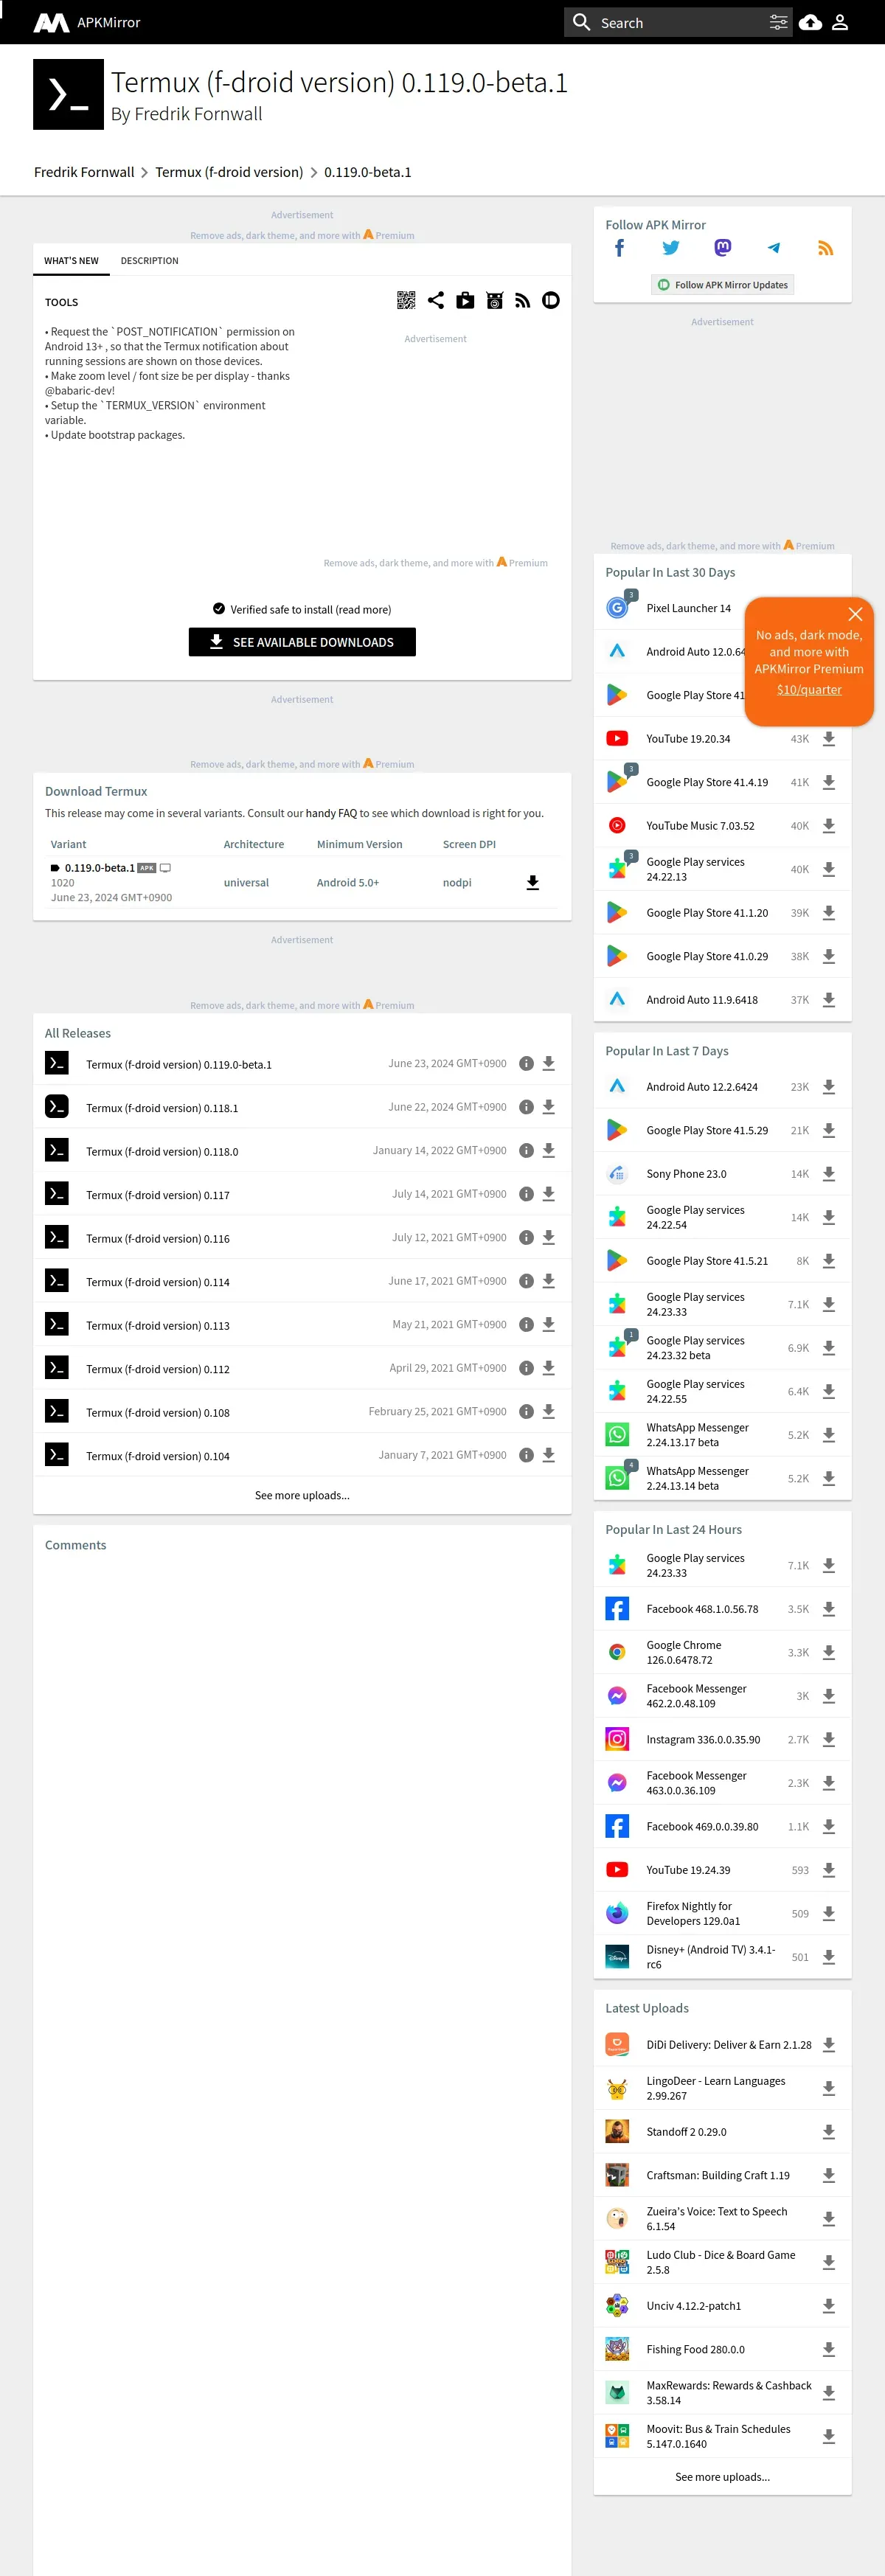The image size is (885, 2576).
Task: Download MaxRewards: Rewards & Cashback 3.58.14
Action: [829, 2393]
